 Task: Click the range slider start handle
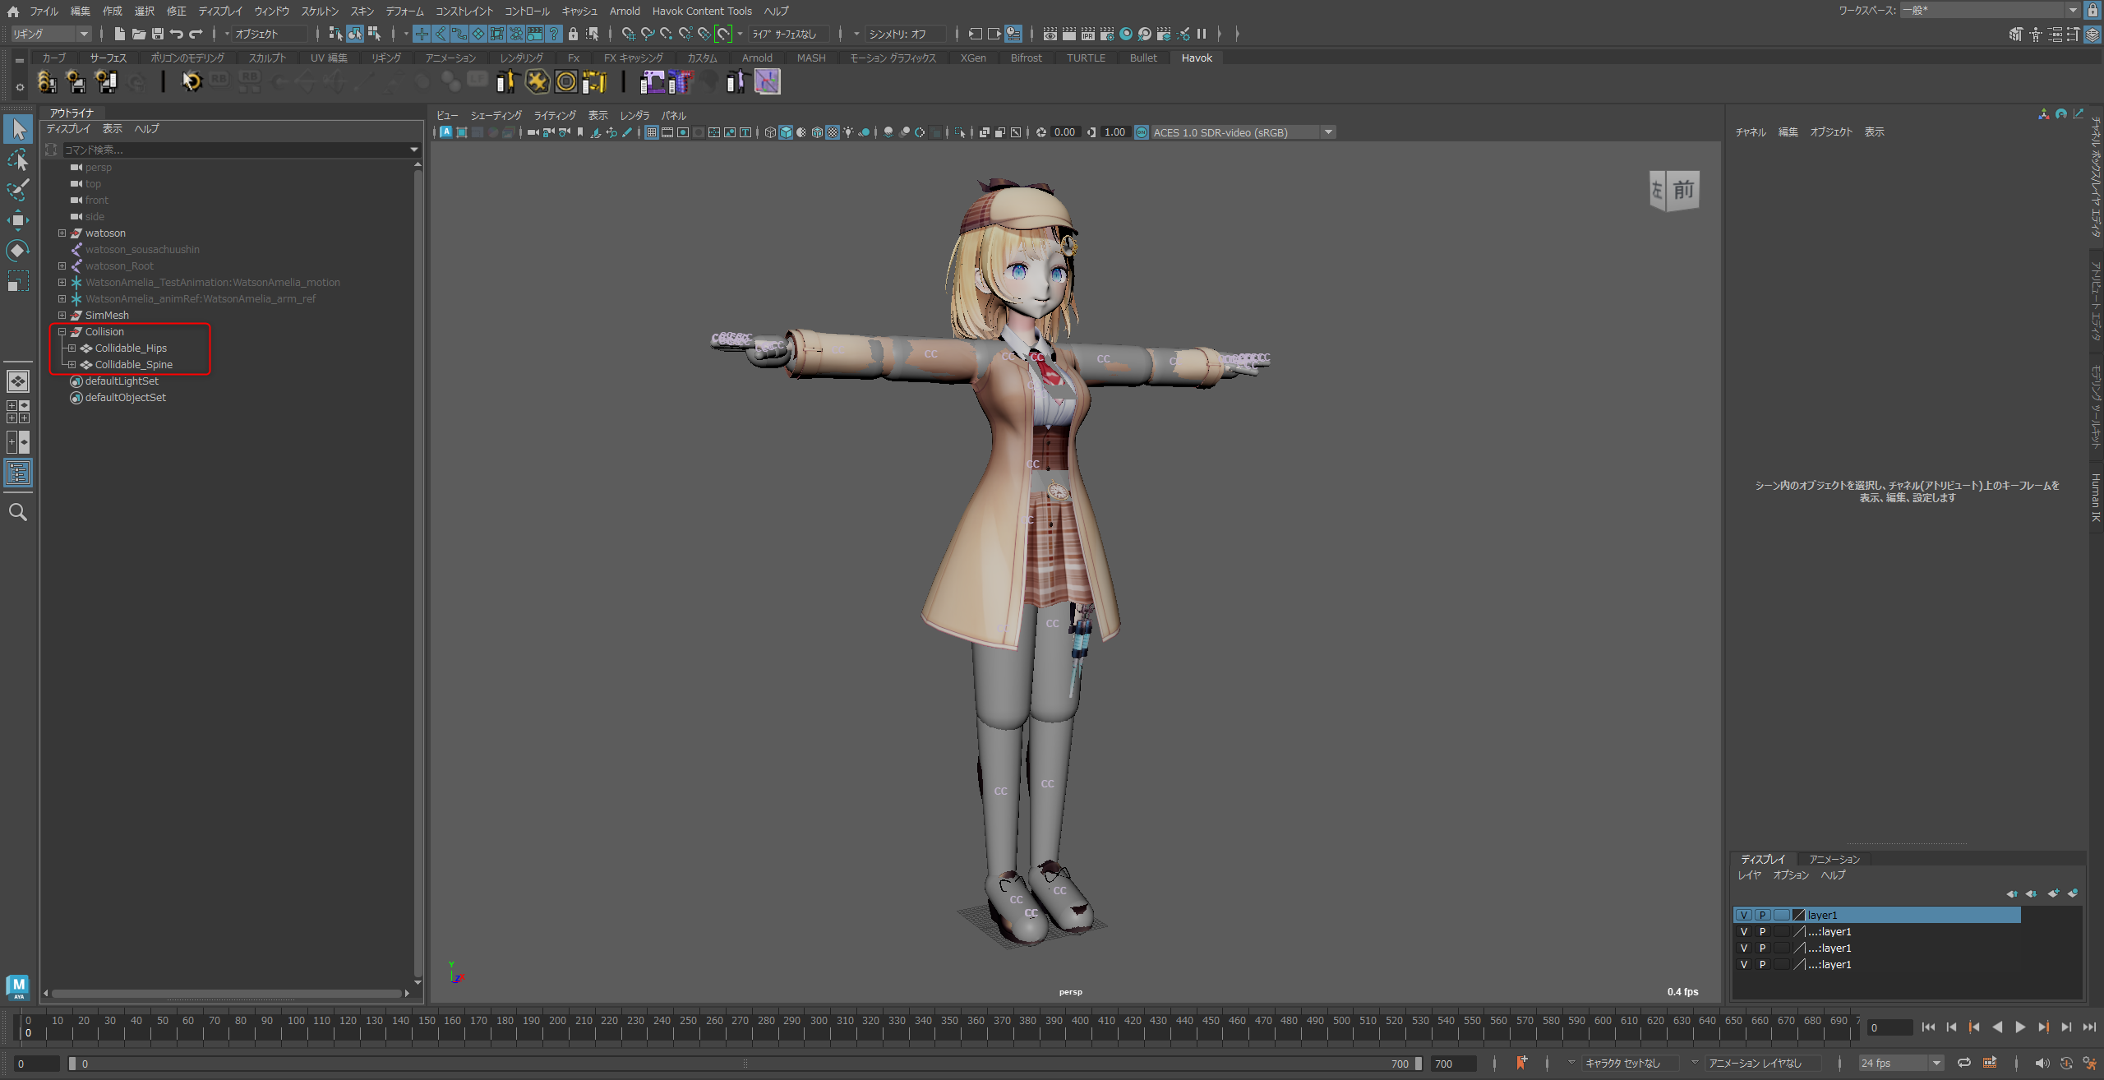pos(72,1064)
